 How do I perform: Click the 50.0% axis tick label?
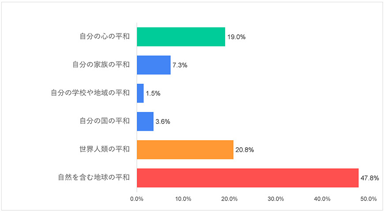pos(368,199)
